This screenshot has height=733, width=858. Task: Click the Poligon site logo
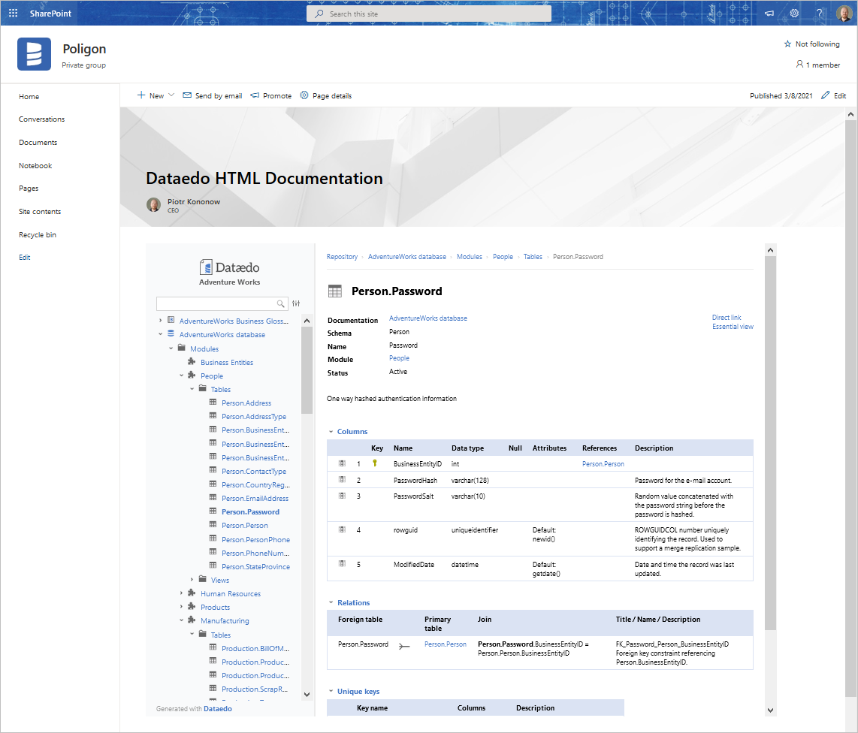point(34,54)
